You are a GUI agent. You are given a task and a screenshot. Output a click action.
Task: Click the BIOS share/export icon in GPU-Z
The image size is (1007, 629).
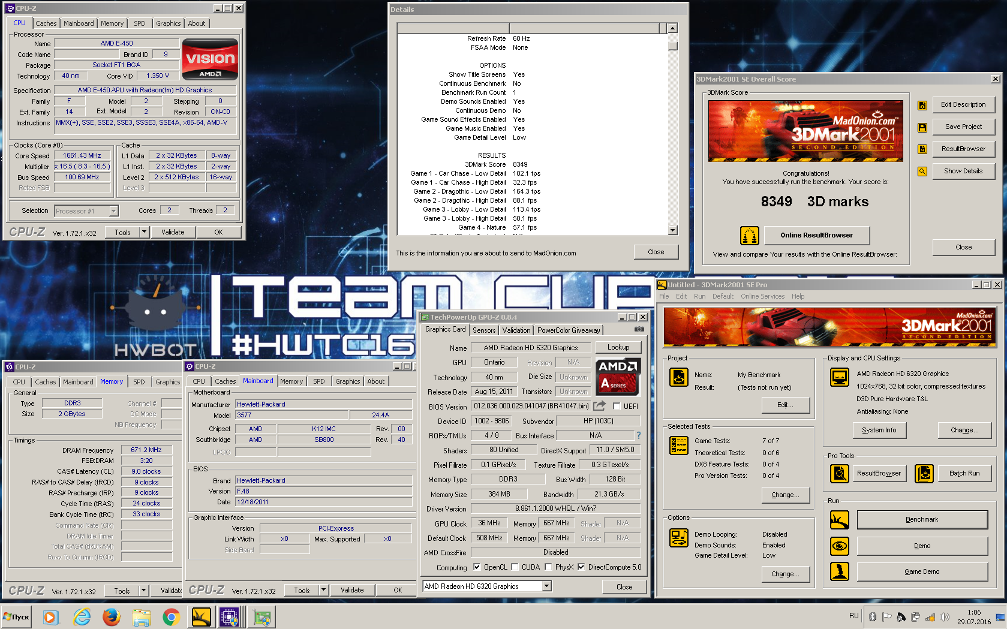coord(600,406)
